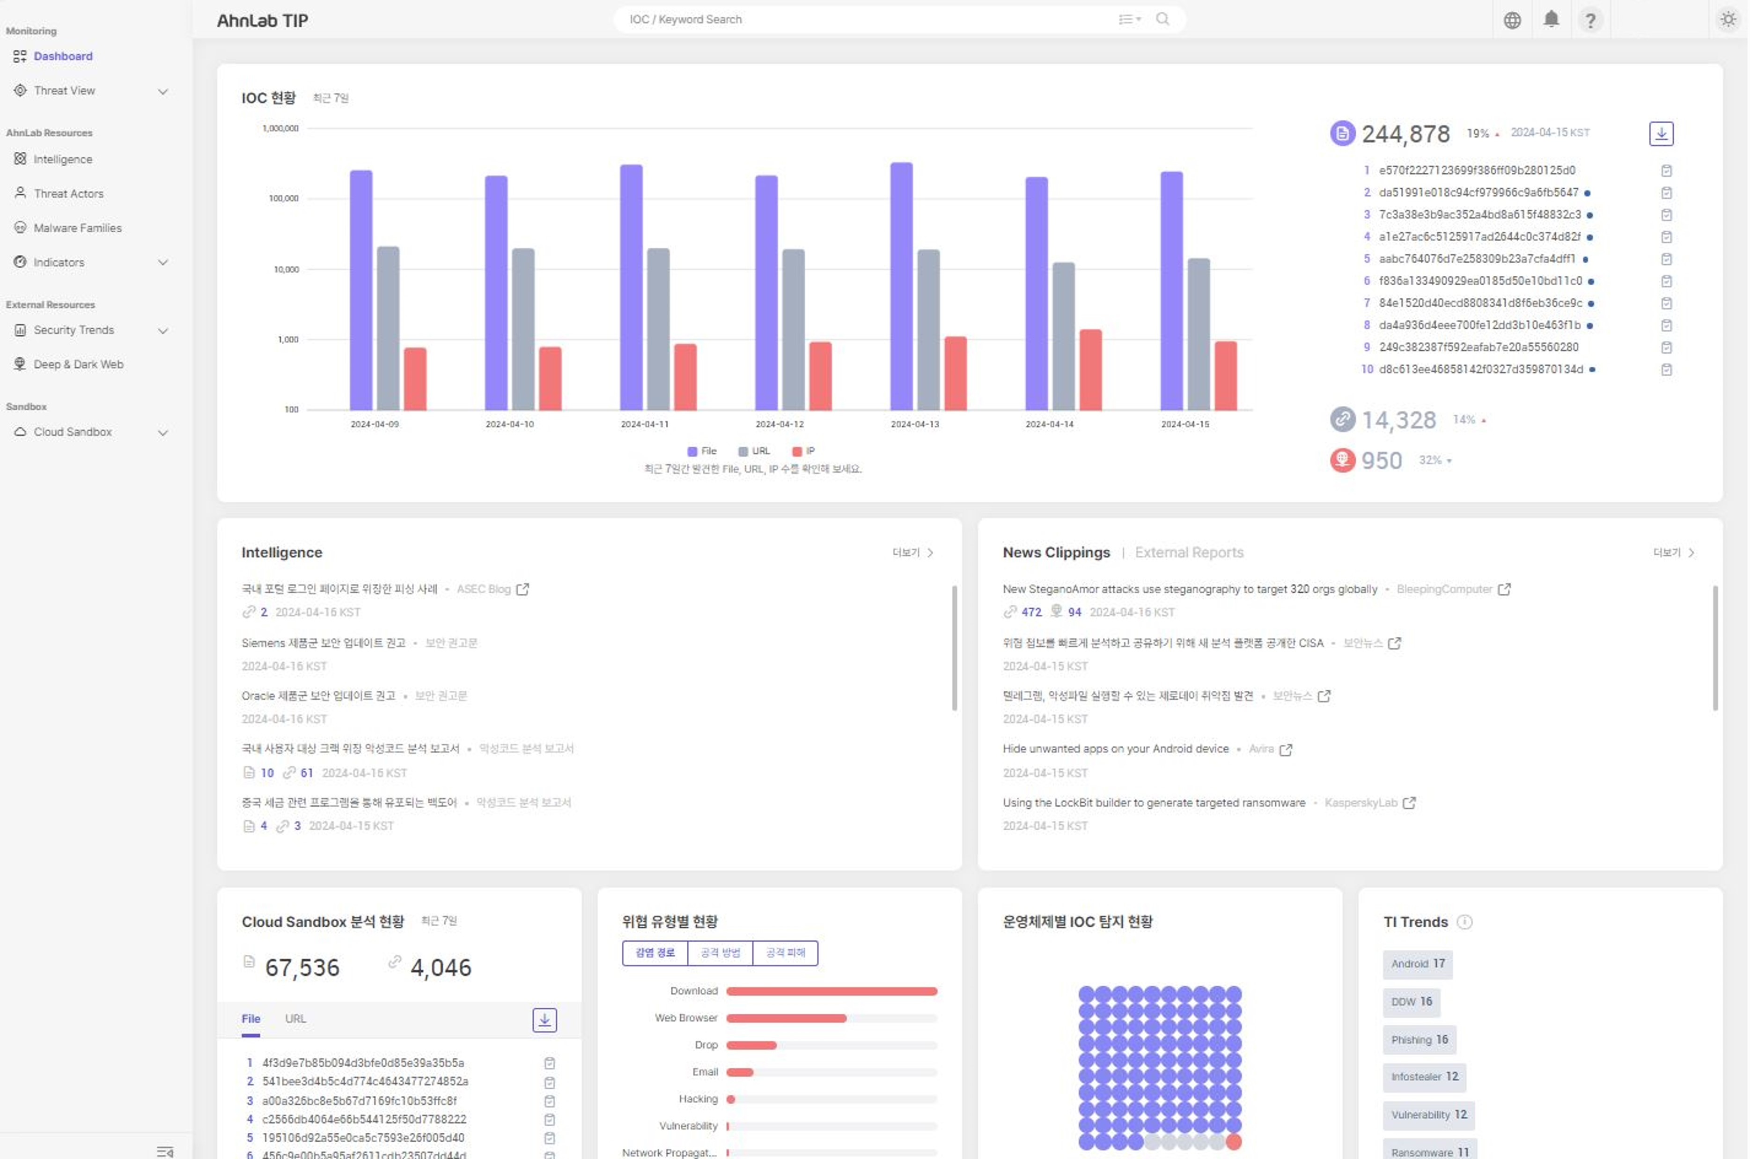Viewport: 1750px width, 1159px height.
Task: Expand the Security Trends section
Action: tap(162, 331)
